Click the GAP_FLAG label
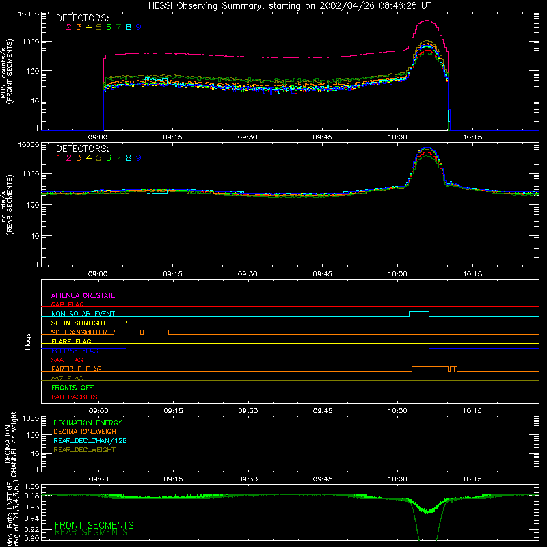The image size is (547, 547). (67, 304)
